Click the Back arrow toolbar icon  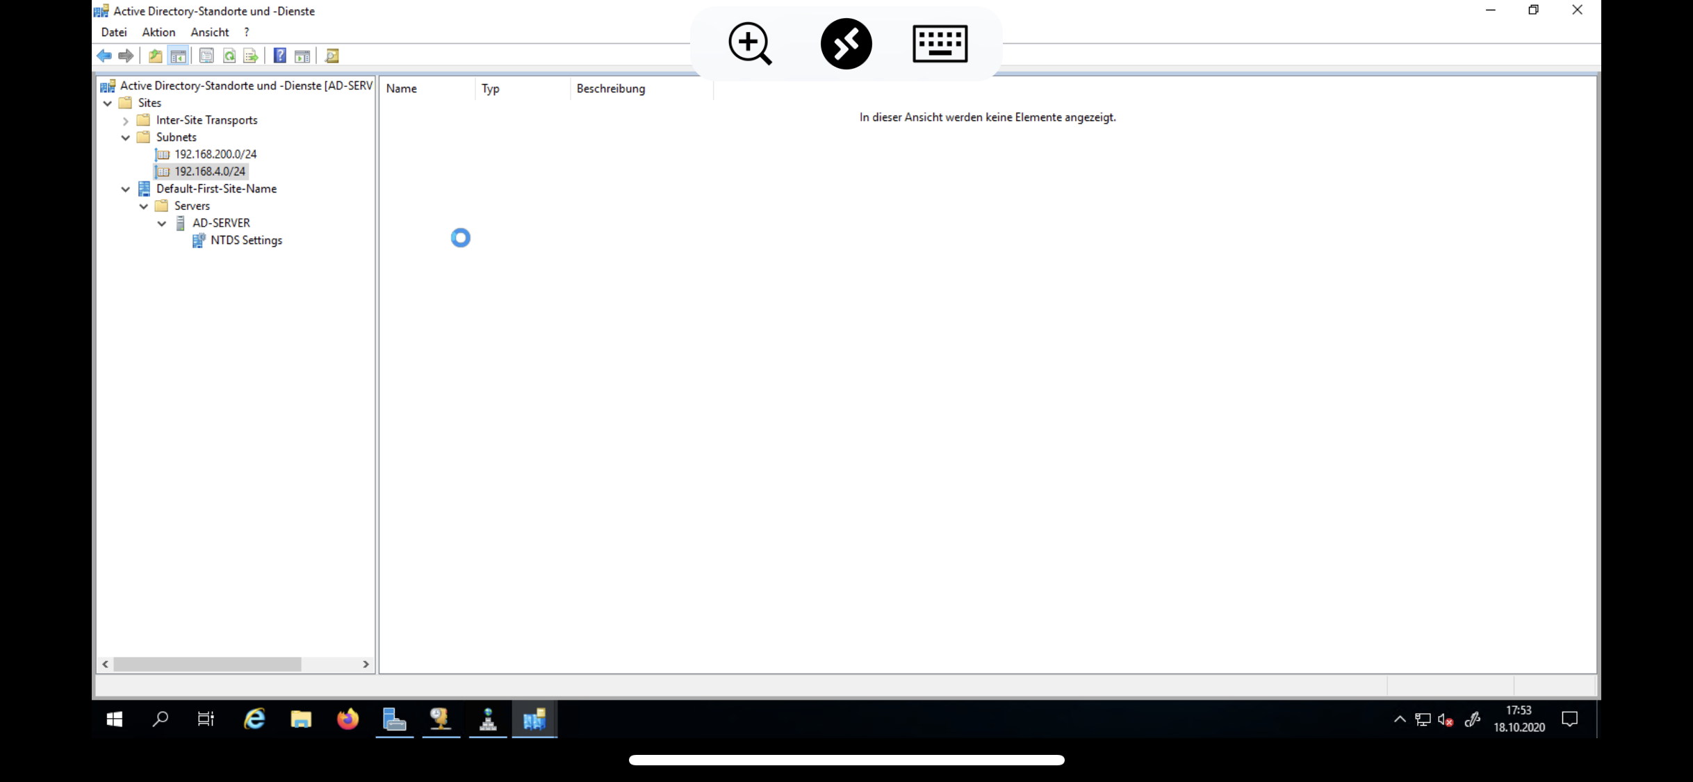(x=104, y=56)
